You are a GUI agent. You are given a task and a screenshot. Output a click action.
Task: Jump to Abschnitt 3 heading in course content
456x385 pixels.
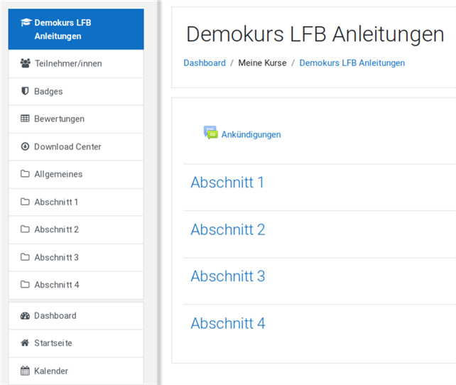point(227,276)
